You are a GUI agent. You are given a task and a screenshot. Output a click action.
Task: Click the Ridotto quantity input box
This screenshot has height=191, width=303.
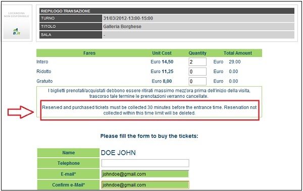[197, 72]
